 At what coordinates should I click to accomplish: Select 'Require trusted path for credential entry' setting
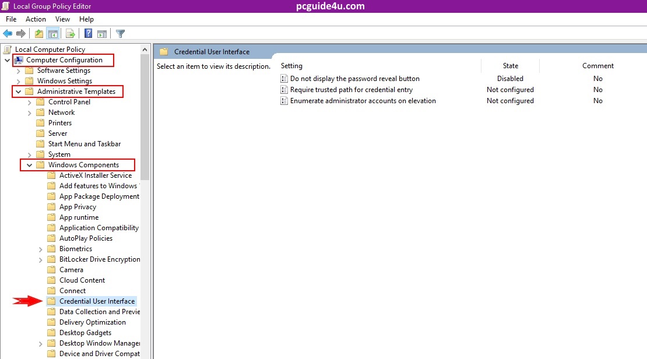click(x=351, y=90)
